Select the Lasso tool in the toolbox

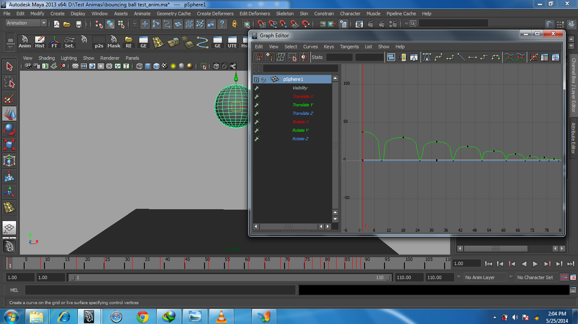(x=9, y=82)
